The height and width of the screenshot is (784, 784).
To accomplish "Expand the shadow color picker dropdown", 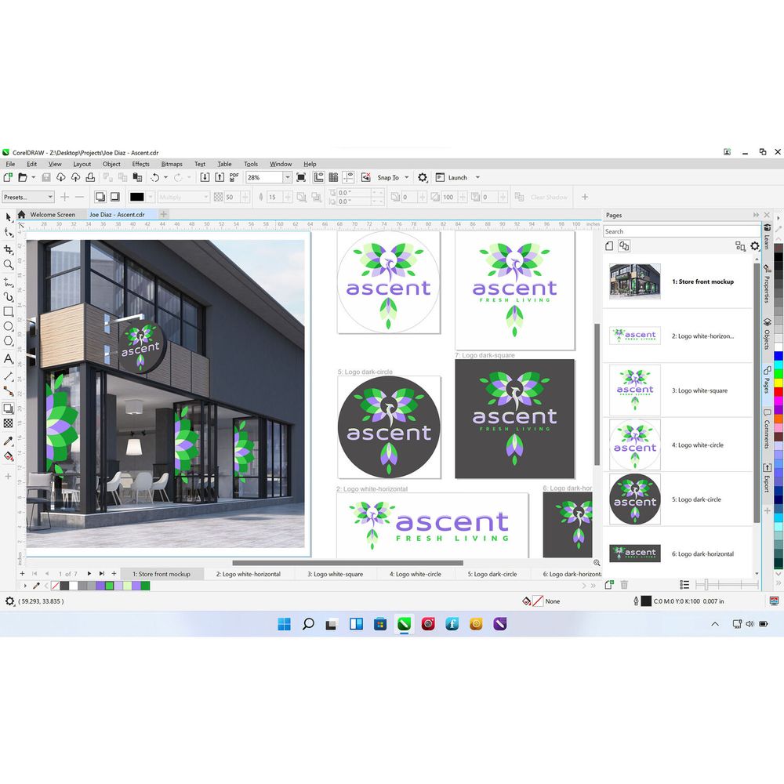I will 150,197.
